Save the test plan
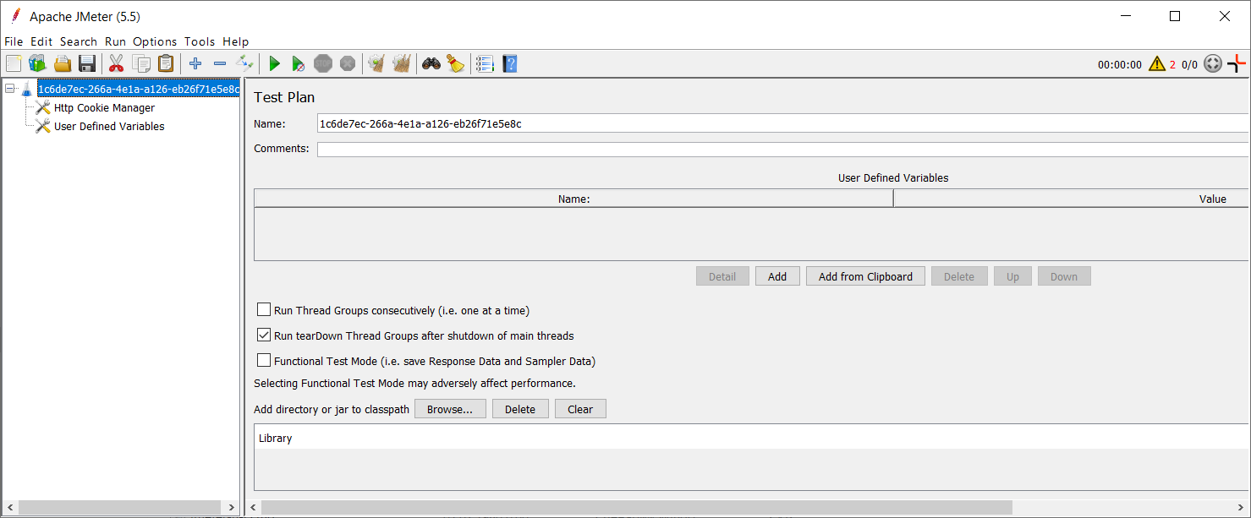The width and height of the screenshot is (1251, 518). point(87,63)
